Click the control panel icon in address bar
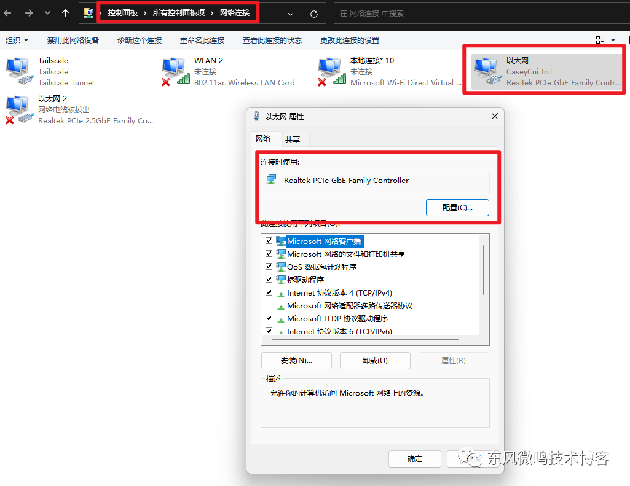Viewport: 630px width, 486px height. click(89, 13)
